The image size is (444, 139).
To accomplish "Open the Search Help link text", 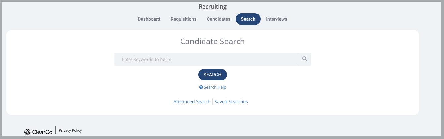I will (x=215, y=87).
